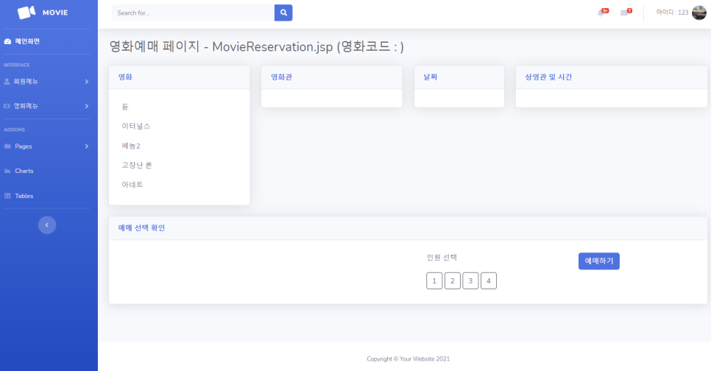Select 1 person in 인원 선택

pos(434,280)
